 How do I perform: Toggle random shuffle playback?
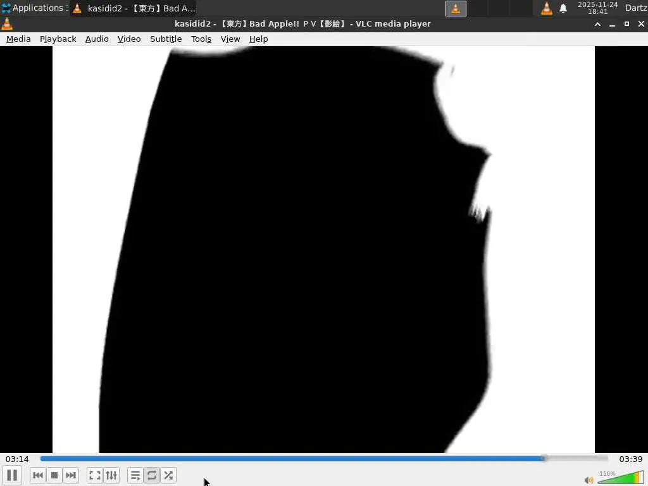coord(168,475)
